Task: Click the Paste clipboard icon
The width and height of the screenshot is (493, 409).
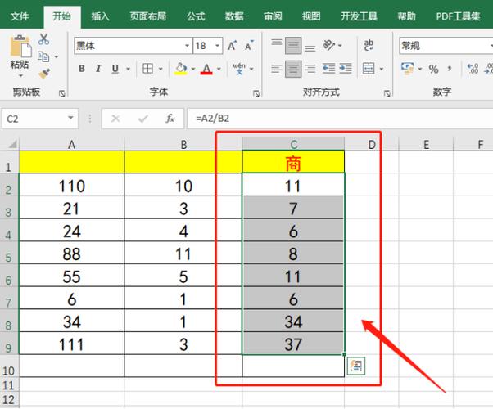Action: (20, 47)
